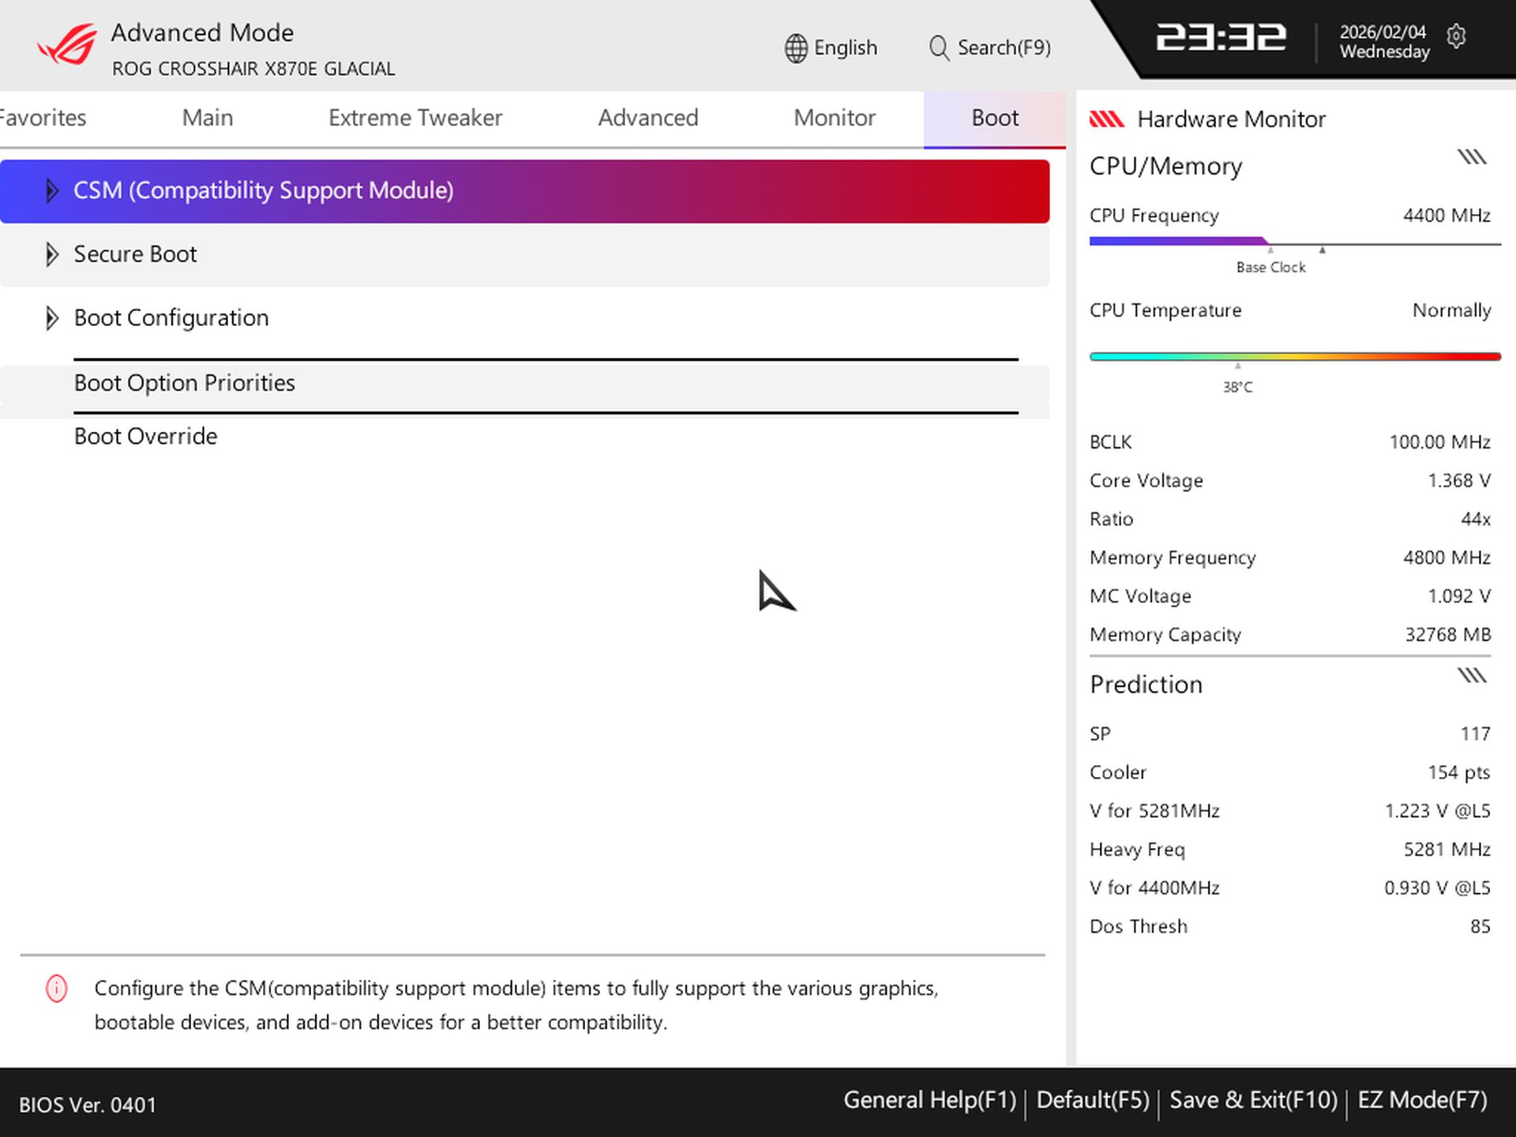Click the red Hardware Monitor stripes icon
Screen dimensions: 1516x1137
(x=1109, y=118)
